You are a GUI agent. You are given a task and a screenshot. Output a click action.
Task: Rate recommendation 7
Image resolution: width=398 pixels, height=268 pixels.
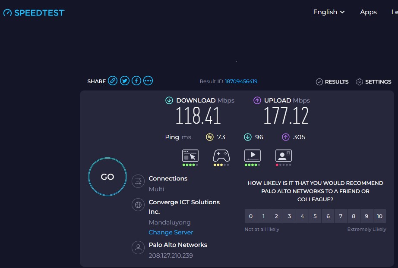coord(341,216)
